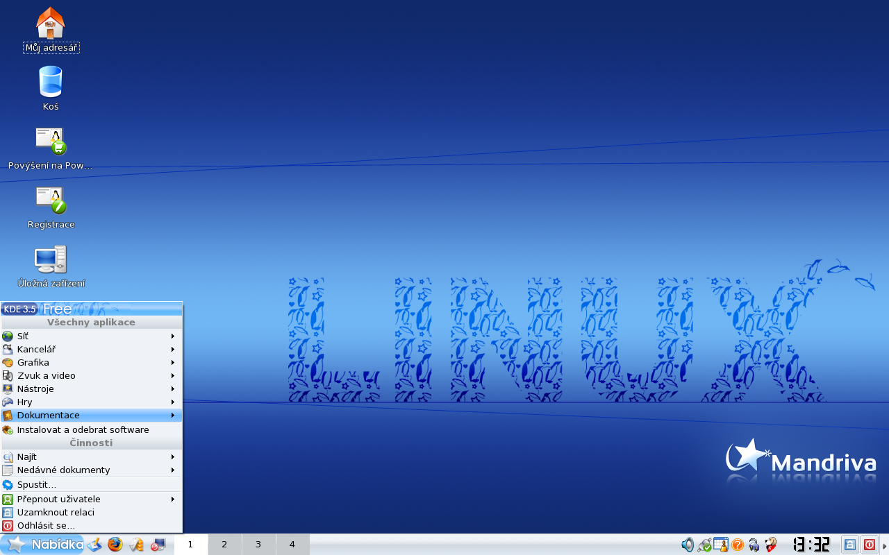Viewport: 889px width, 555px height.
Task: Open the Kancelář submenu
Action: [x=91, y=349]
